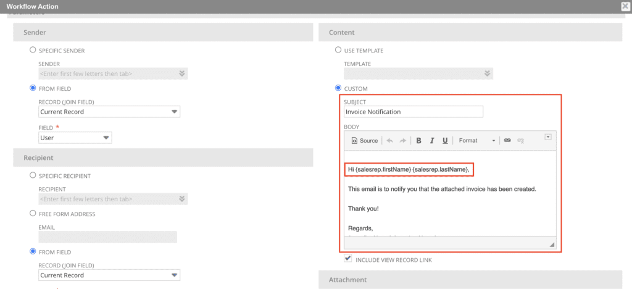Viewport: 632px width, 289px height.
Task: Toggle Italic formatting in the body editor
Action: (x=432, y=141)
